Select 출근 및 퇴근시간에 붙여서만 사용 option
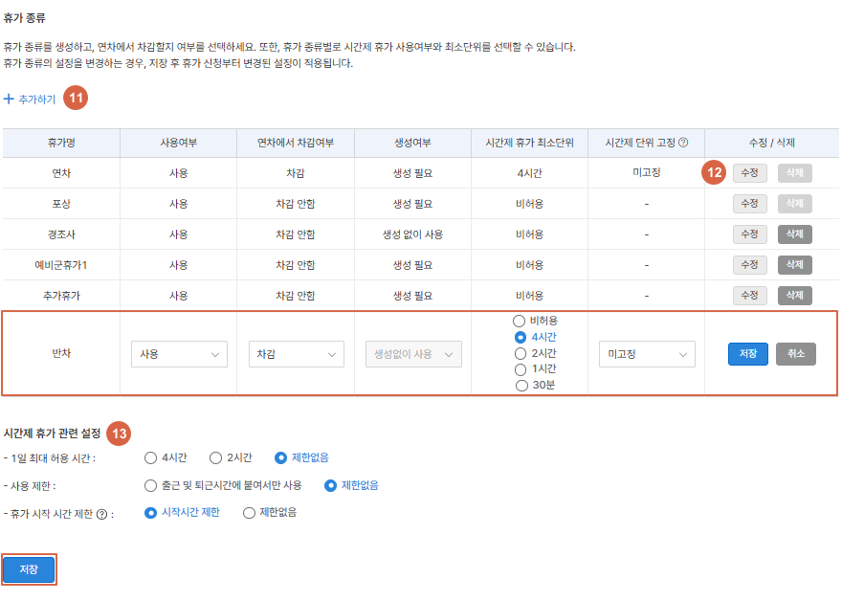The image size is (842, 601). (151, 485)
